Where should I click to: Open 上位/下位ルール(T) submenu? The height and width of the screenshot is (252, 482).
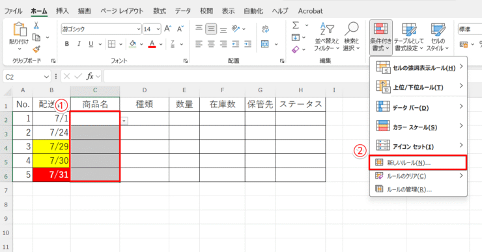418,86
